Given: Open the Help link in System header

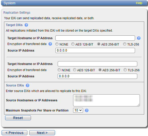Looking at the screenshot, I should pos(139,3).
